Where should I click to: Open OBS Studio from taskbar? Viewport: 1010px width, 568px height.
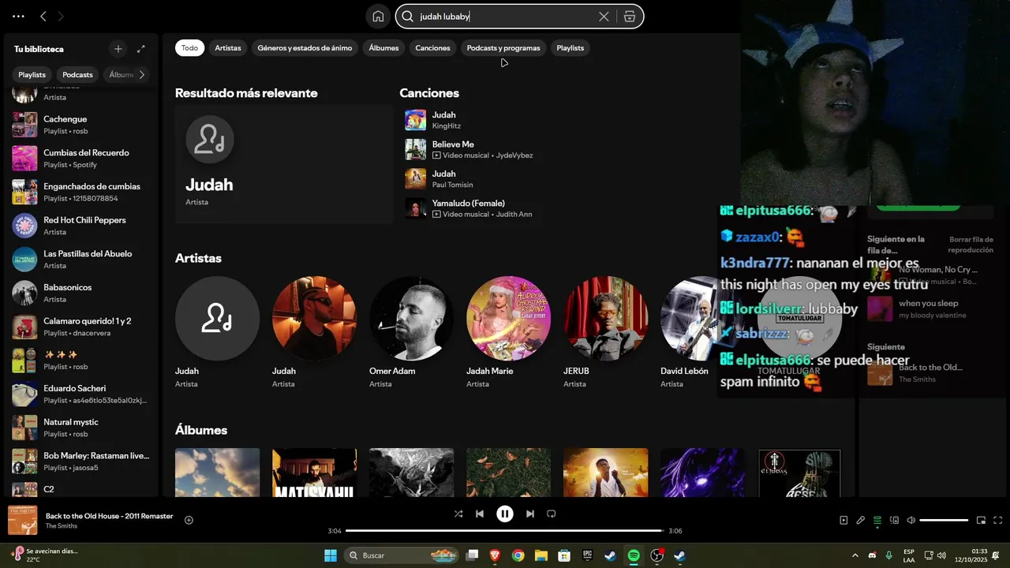pyautogui.click(x=657, y=555)
